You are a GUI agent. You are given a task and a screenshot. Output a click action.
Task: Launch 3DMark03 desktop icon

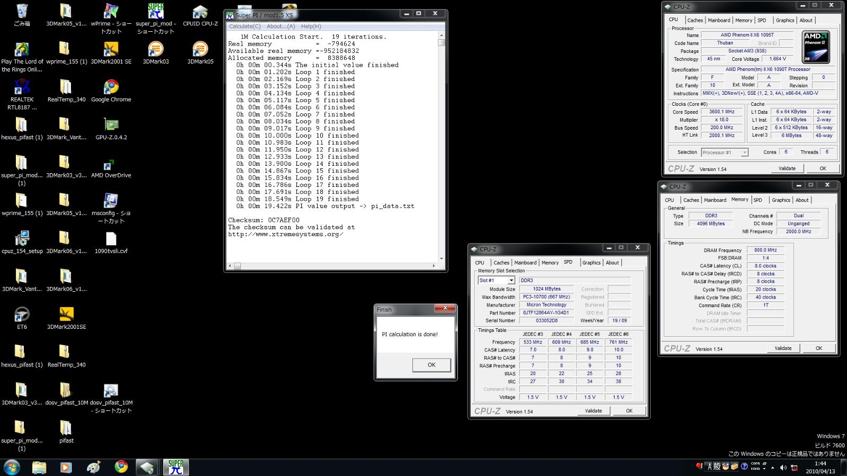tap(156, 53)
